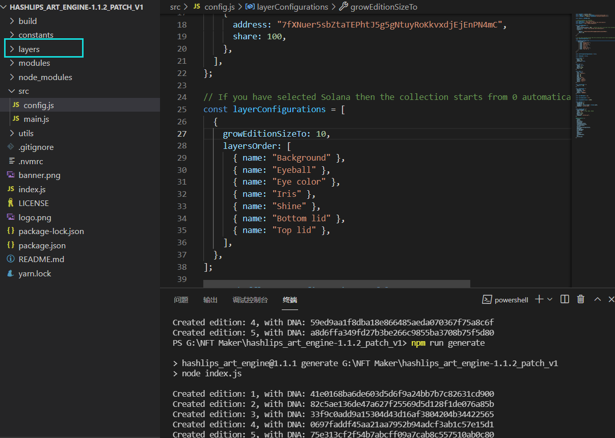Click the image icon beside logo.png
The width and height of the screenshot is (615, 438).
point(11,217)
